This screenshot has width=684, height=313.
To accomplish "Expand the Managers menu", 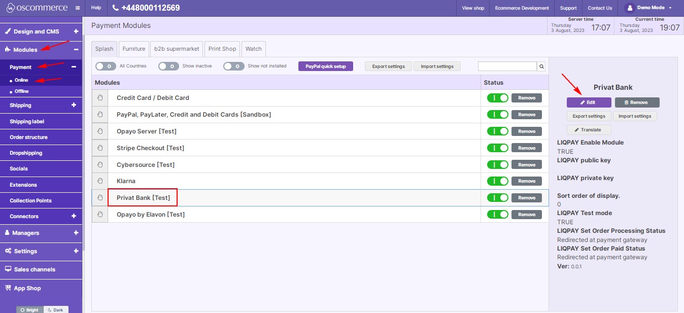I will pos(76,233).
